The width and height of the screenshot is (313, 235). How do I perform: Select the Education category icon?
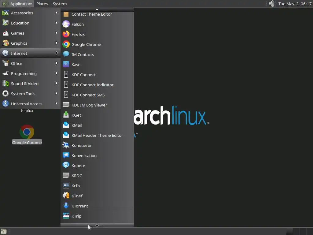pos(6,23)
